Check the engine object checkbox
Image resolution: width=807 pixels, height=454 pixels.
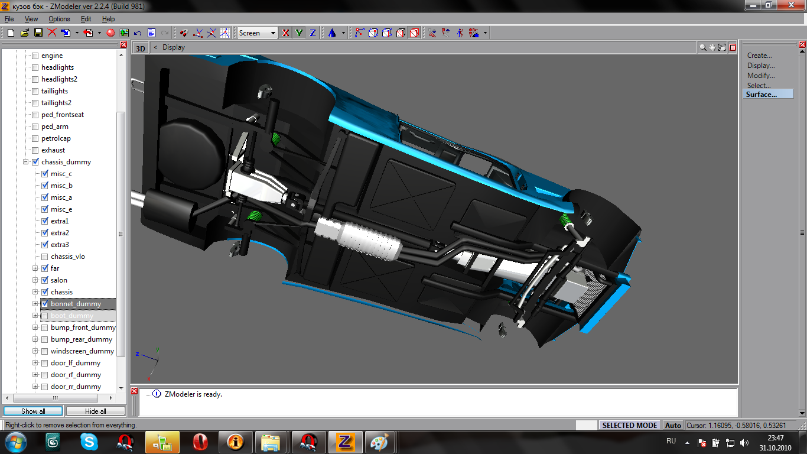tap(35, 56)
